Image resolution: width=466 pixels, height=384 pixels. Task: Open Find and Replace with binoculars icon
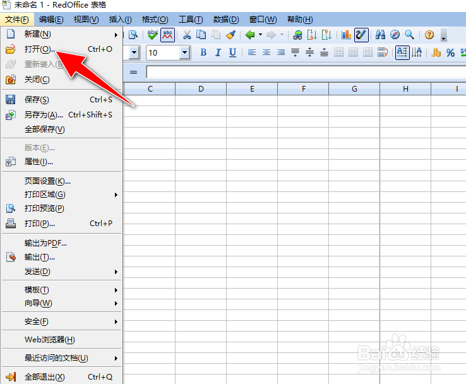point(380,35)
